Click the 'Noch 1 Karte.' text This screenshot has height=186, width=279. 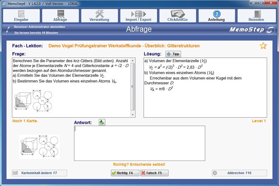click(x=25, y=121)
